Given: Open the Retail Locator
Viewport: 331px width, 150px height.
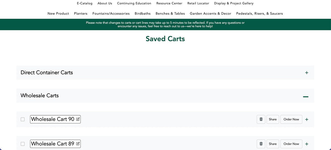Looking at the screenshot, I should [x=198, y=3].
